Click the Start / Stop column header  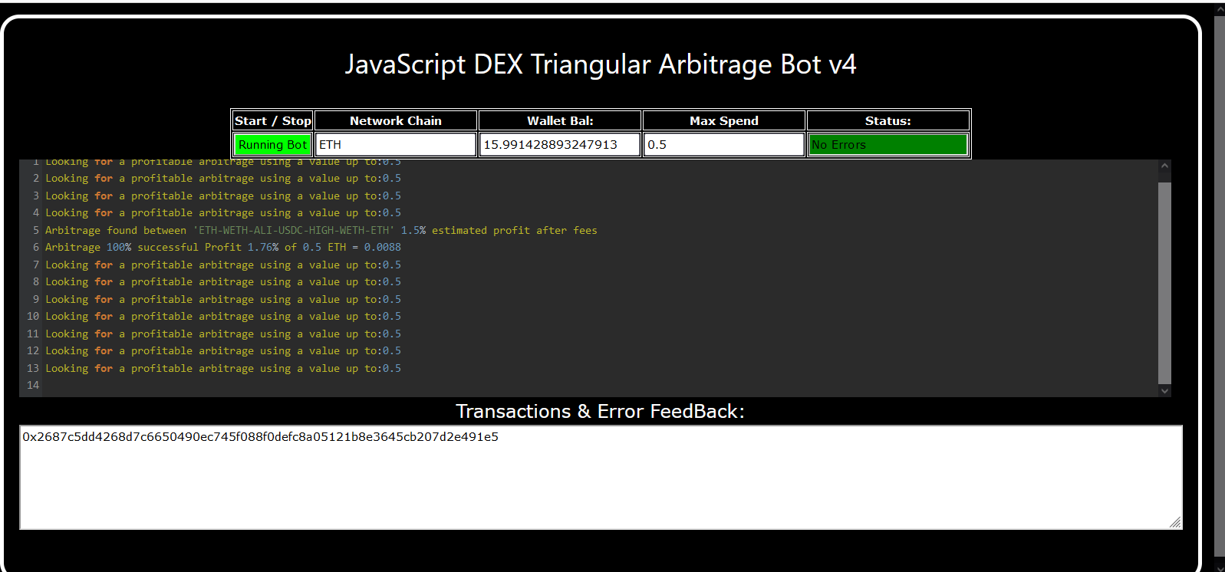click(x=272, y=120)
